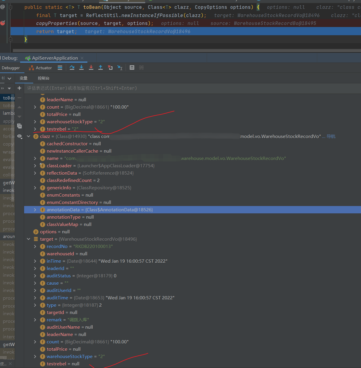
Task: Open the Evaluate Expression calculator icon
Action: click(x=132, y=68)
